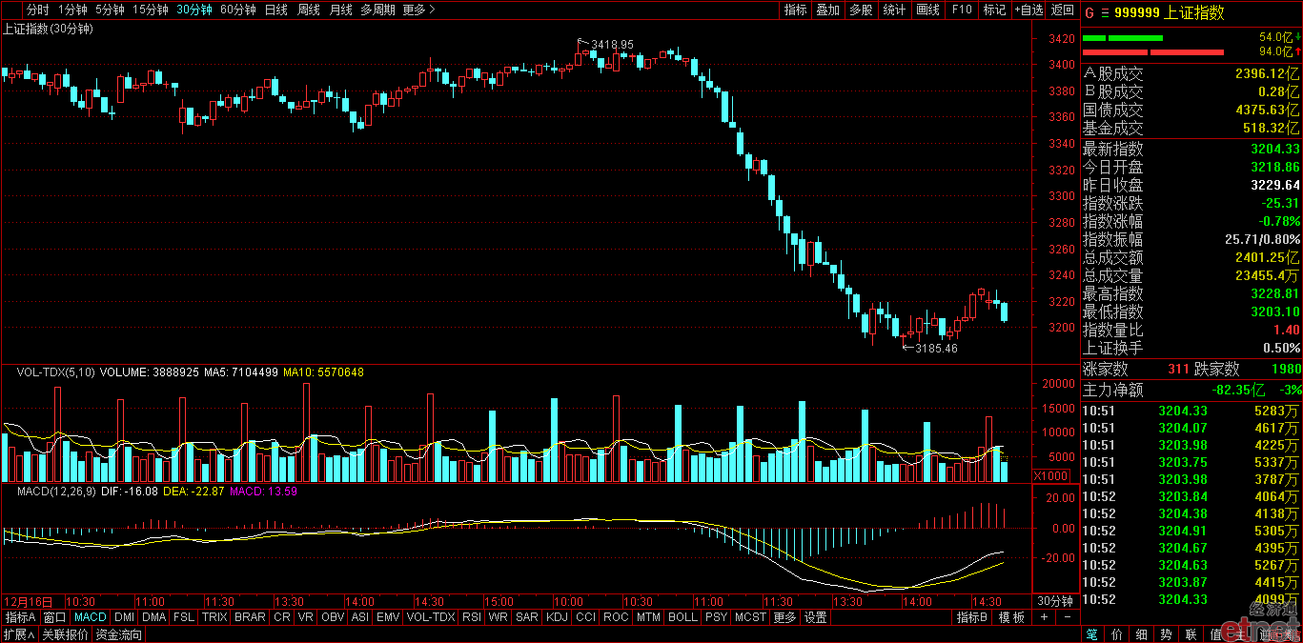Click the 窗口 window button
Screen dimensions: 1303x643
[x=55, y=617]
